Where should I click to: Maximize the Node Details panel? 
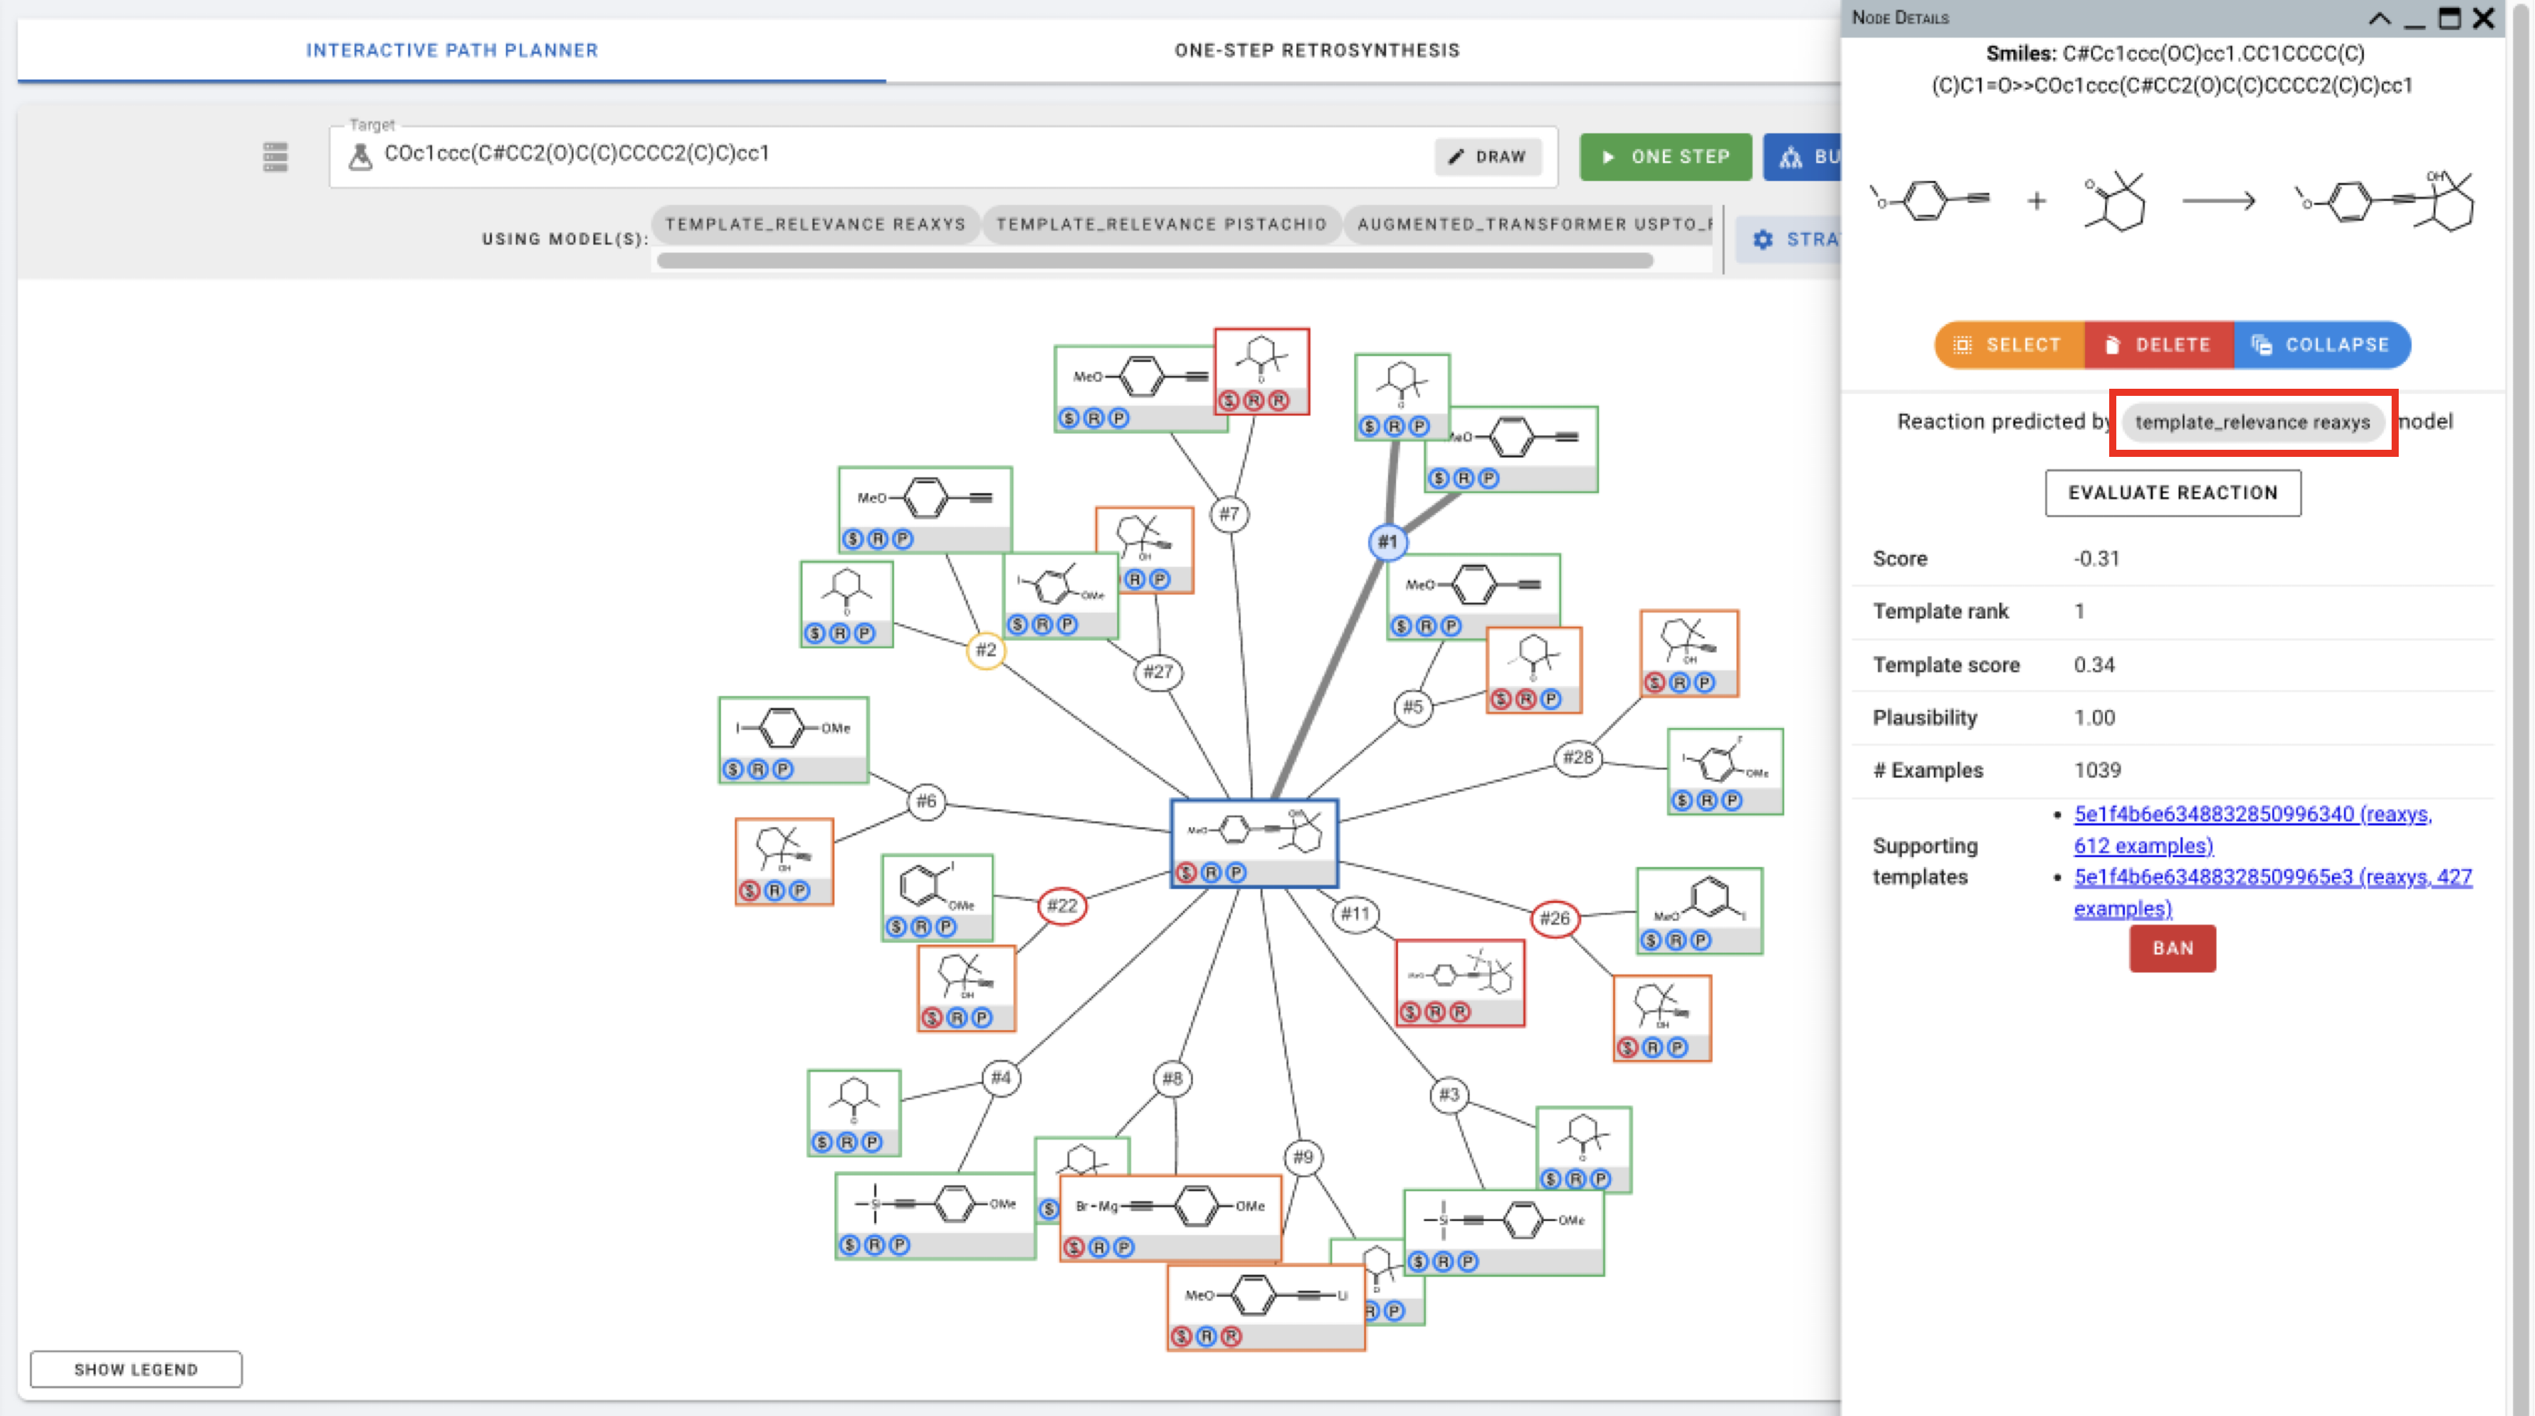[2449, 18]
